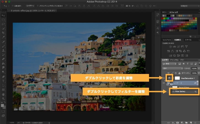Select the Crop tool
Screen dimensions: 200x124
pos(3,33)
